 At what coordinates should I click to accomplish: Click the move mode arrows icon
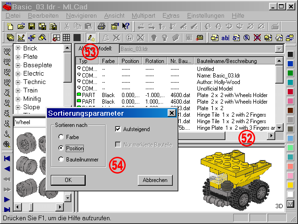click(32, 37)
